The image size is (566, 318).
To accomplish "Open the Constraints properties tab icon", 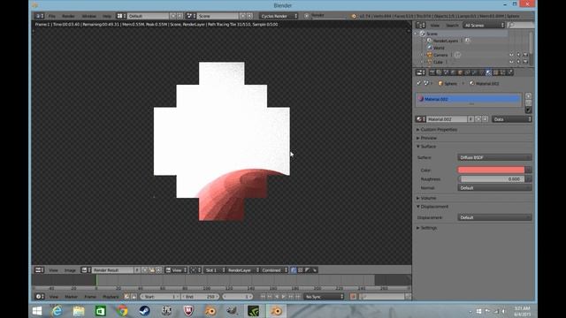I will coord(468,72).
